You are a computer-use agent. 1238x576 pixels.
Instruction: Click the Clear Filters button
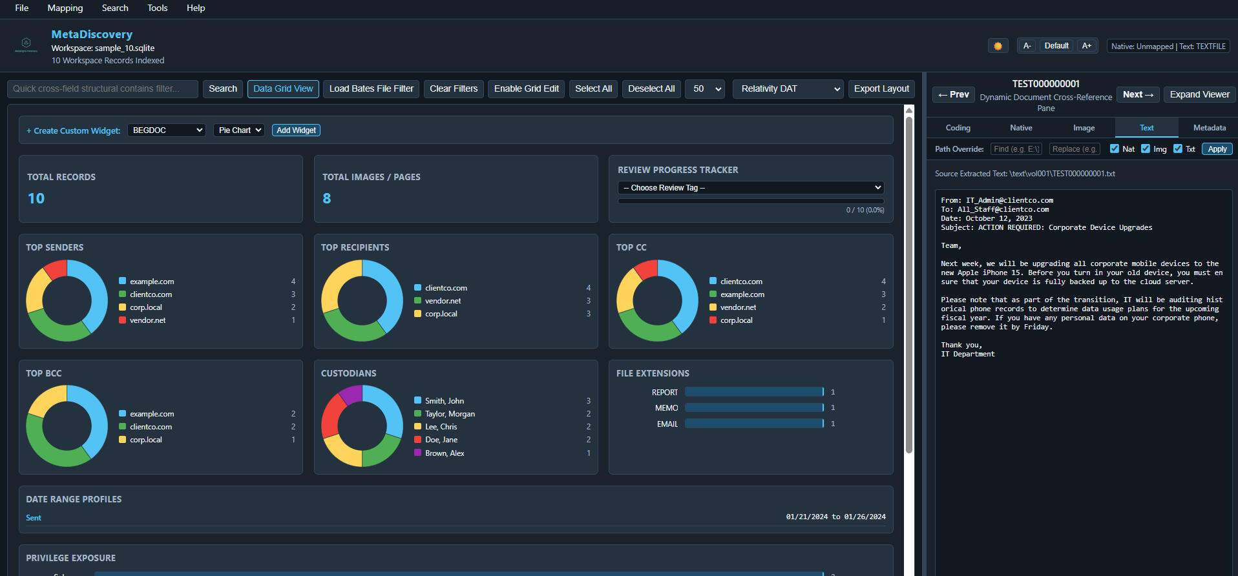[x=454, y=88]
